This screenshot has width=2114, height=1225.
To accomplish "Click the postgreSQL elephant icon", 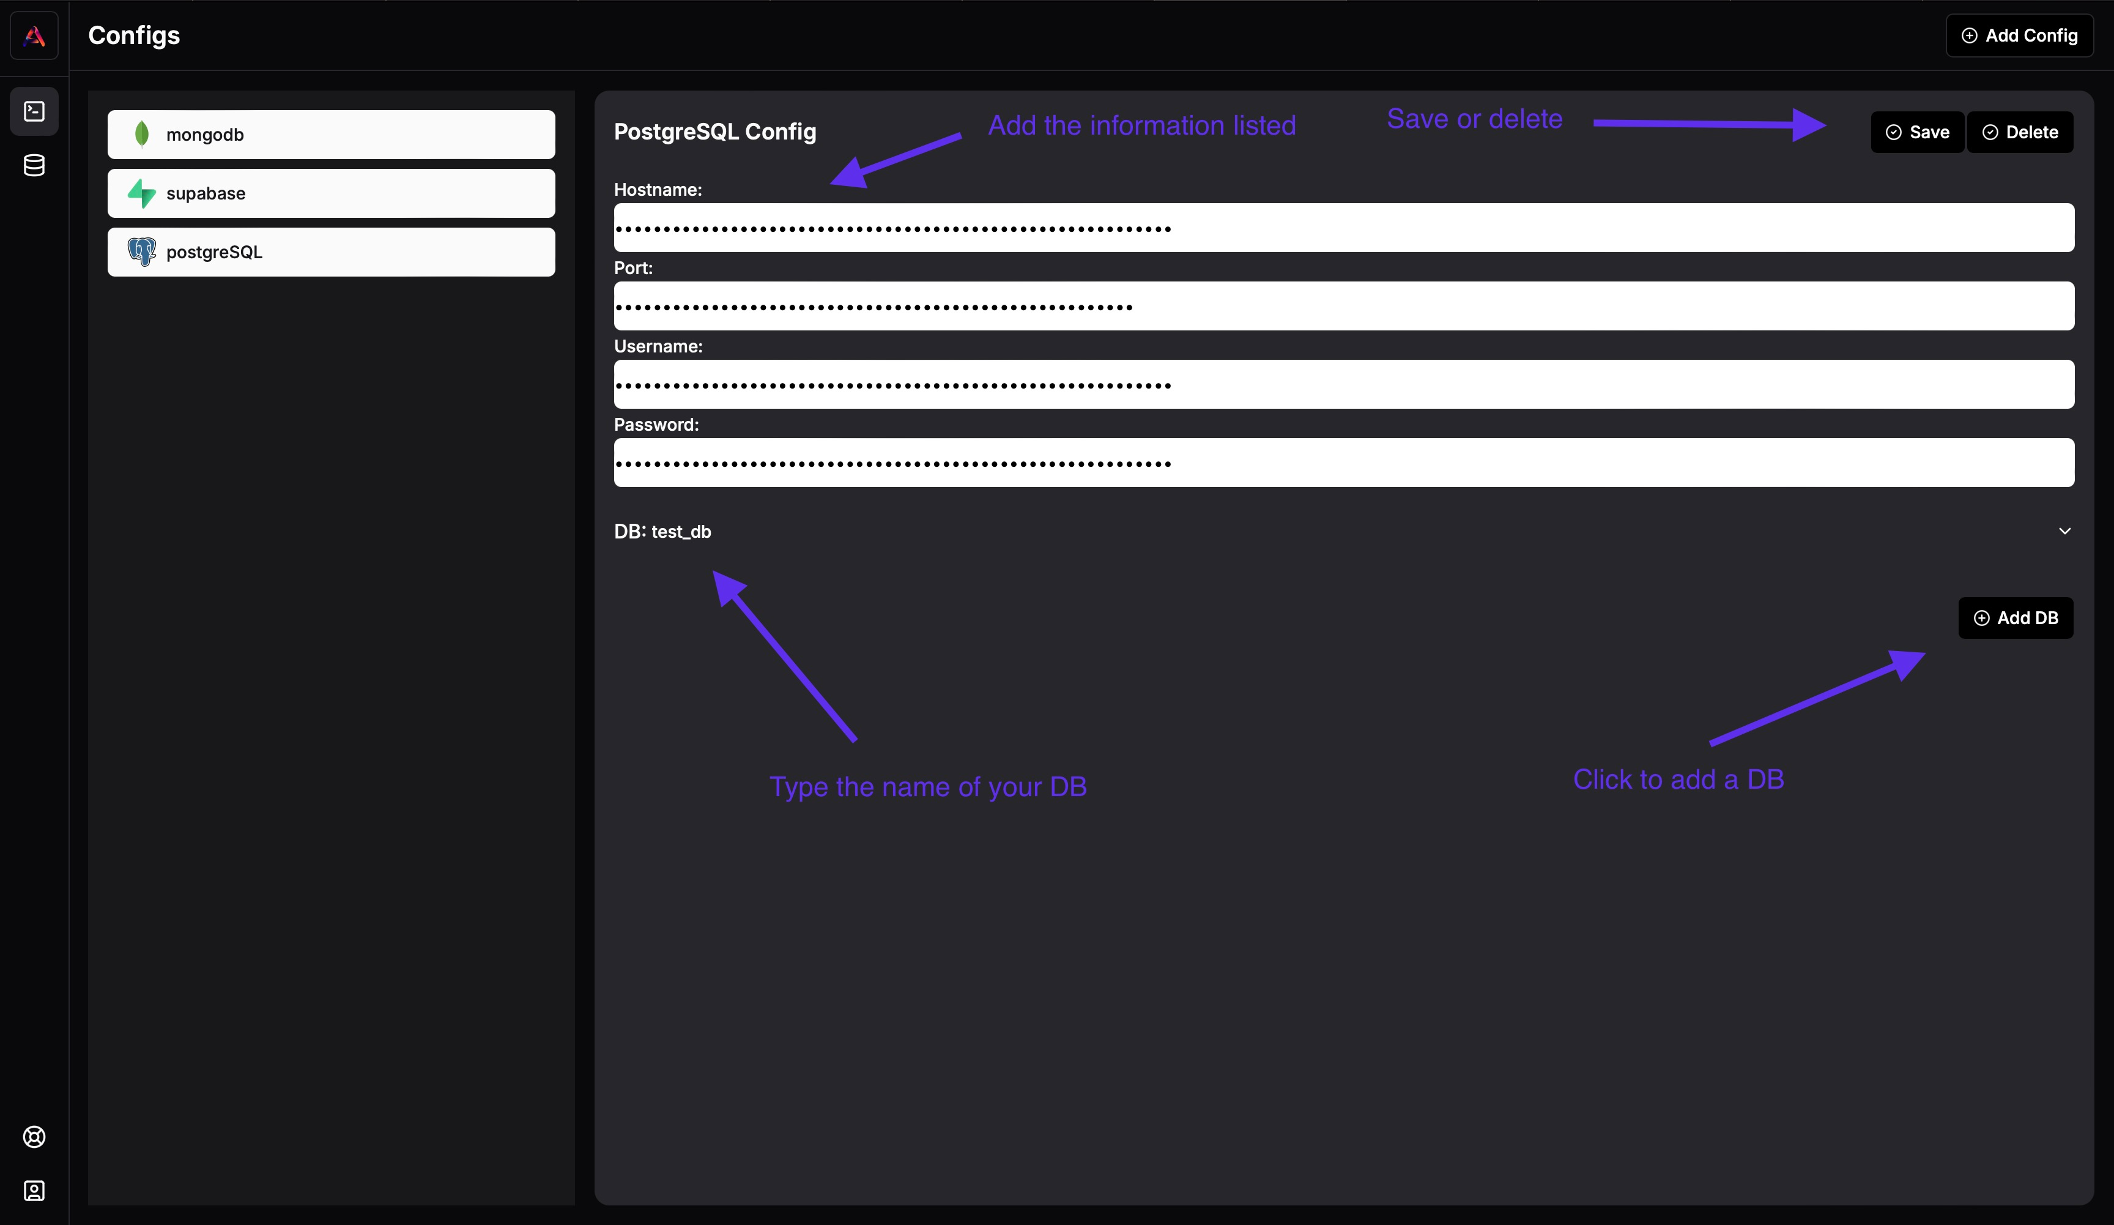I will [142, 251].
